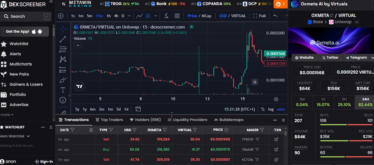Open the transaction link for maker 7Da5d9
Screen dimensions: 374x165
pyautogui.click(x=276, y=149)
